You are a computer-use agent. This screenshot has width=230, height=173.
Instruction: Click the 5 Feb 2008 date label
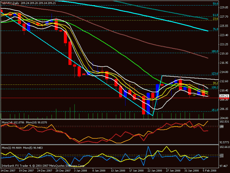(210, 171)
